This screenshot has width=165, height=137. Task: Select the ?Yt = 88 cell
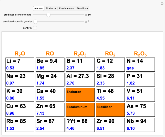coord(80,125)
